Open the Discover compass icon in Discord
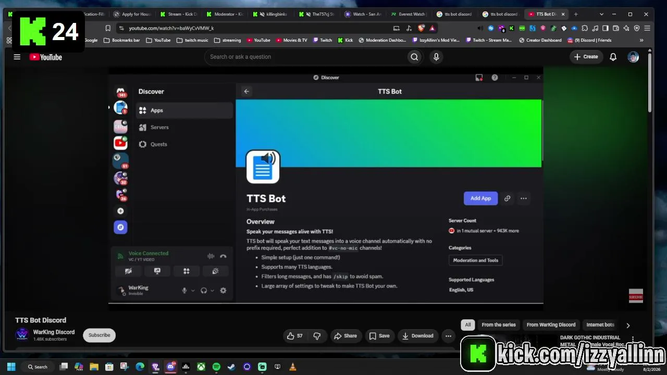This screenshot has height=375, width=667. pyautogui.click(x=120, y=227)
